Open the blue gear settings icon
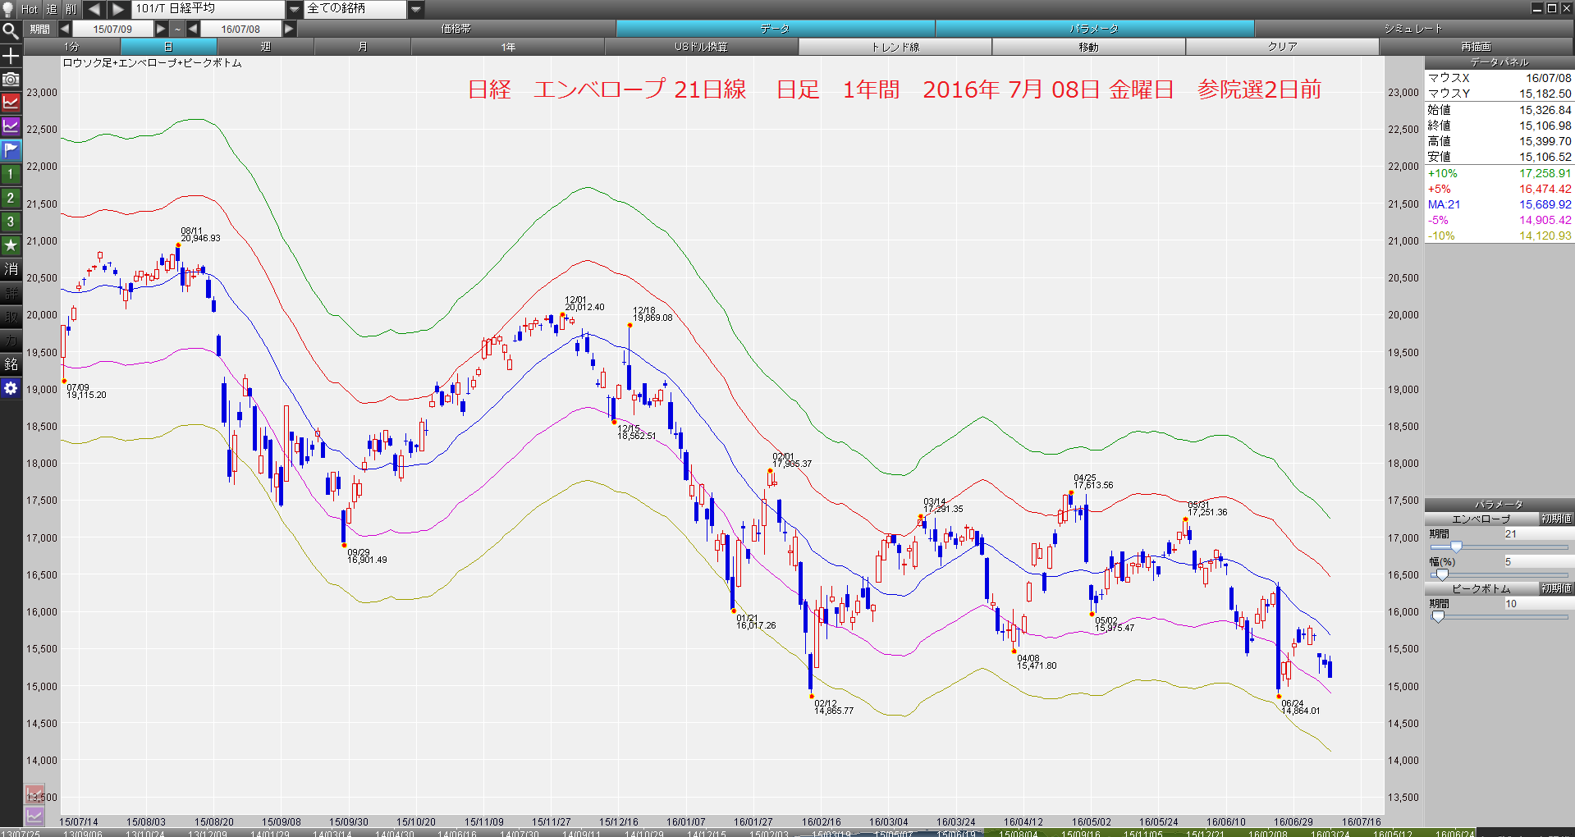Image resolution: width=1575 pixels, height=837 pixels. click(x=11, y=388)
